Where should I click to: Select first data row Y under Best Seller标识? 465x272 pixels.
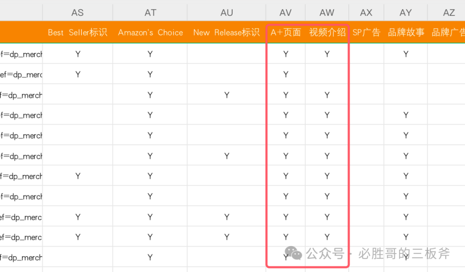(77, 54)
